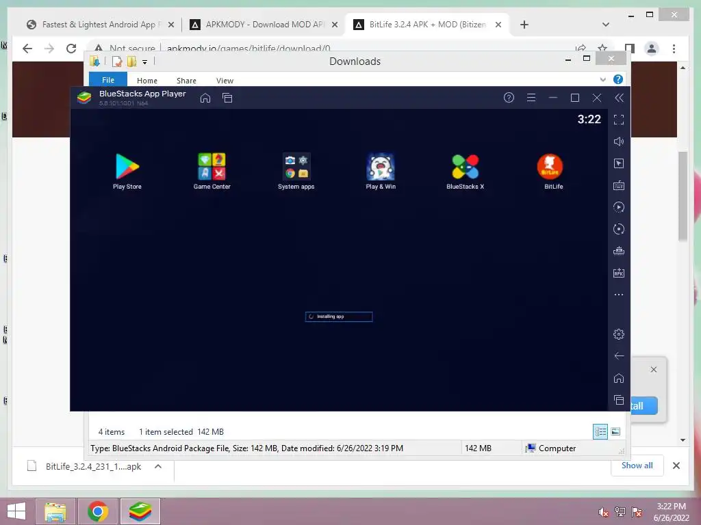Click the Android home icon at sidebar bottom

coord(619,378)
